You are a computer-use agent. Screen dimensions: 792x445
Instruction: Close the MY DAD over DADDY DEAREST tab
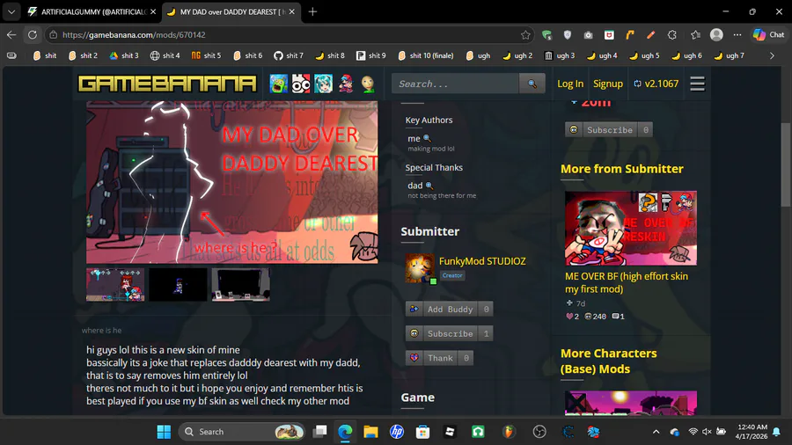291,11
